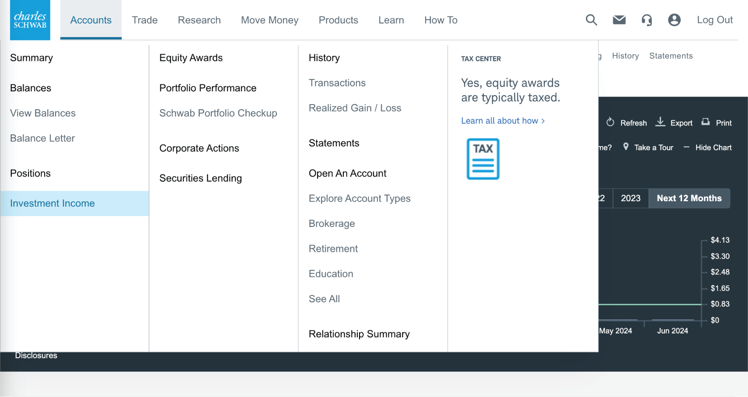
Task: Open the search magnifier icon
Action: 591,20
